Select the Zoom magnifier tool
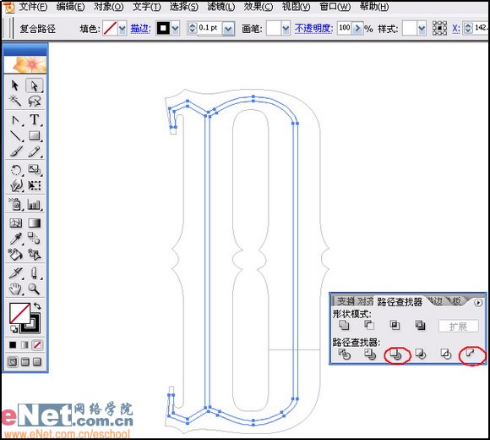 click(x=34, y=289)
